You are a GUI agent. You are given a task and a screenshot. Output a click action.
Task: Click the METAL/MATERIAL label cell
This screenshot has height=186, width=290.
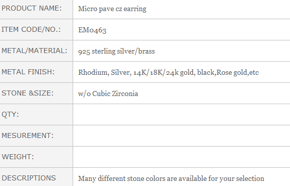coord(36,51)
